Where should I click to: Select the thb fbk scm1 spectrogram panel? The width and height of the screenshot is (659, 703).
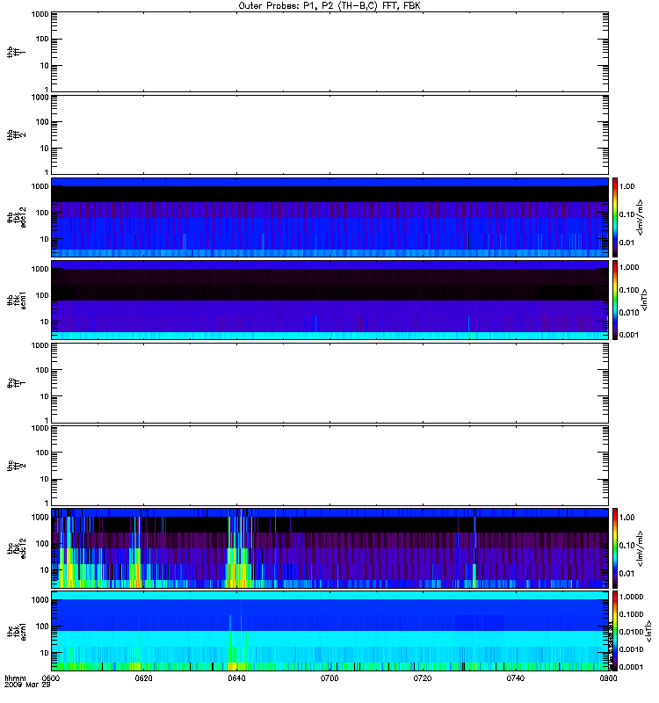[x=330, y=300]
